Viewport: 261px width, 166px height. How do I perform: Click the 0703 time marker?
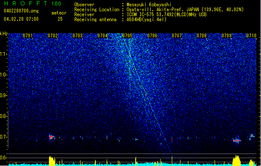78,36
